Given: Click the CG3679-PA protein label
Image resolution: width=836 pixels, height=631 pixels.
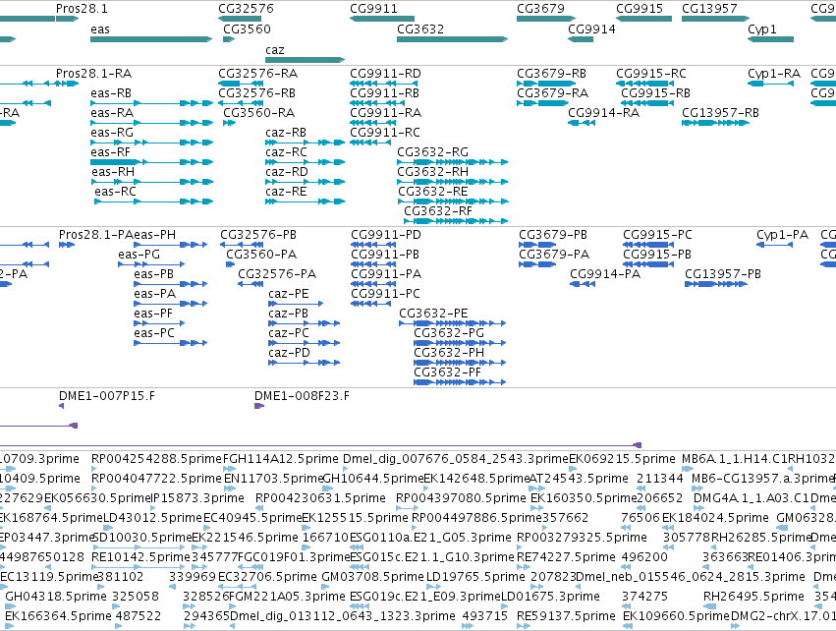Looking at the screenshot, I should click(554, 255).
